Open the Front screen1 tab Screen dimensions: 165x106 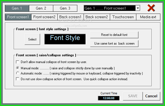[18, 17]
